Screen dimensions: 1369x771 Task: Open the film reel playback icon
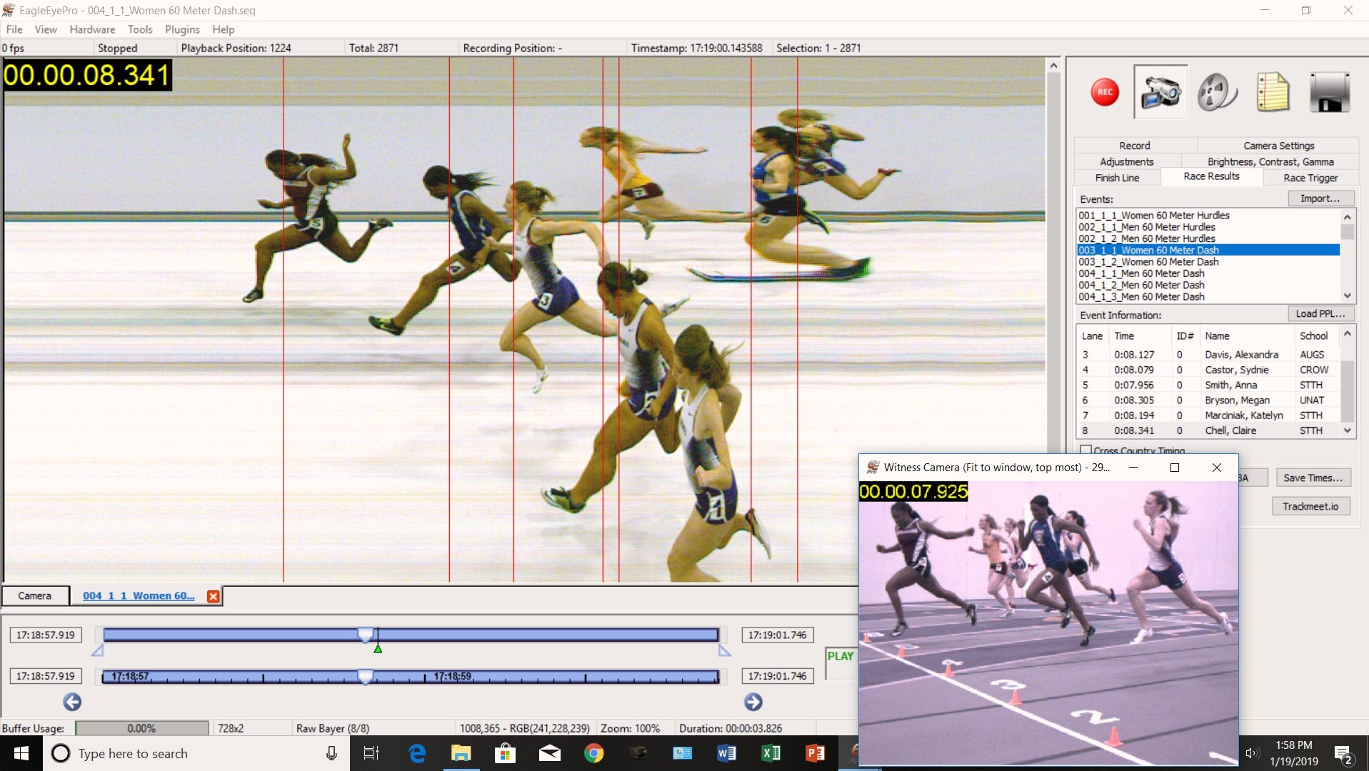click(x=1216, y=92)
